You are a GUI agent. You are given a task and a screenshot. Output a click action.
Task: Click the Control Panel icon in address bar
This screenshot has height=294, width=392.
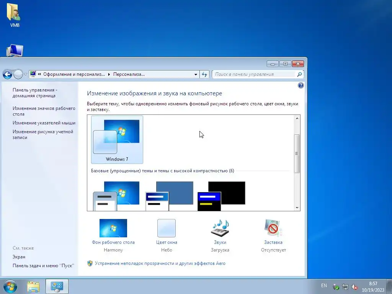33,74
